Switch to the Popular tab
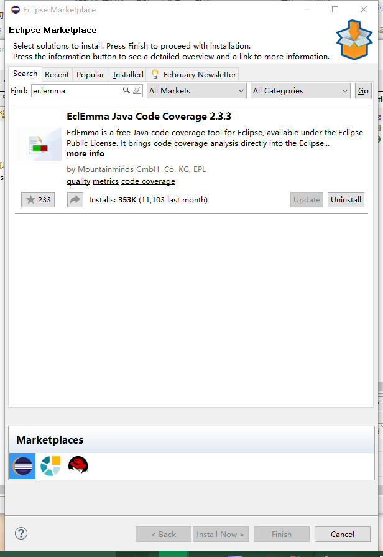Viewport: 383px width, 557px height. (90, 75)
